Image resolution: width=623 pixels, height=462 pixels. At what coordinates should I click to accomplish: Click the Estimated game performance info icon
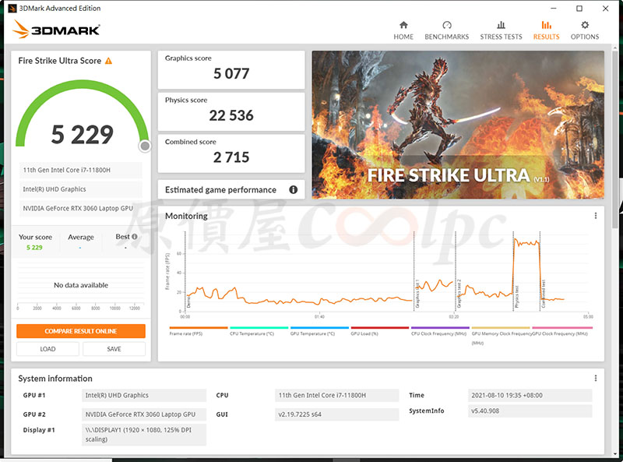[294, 189]
